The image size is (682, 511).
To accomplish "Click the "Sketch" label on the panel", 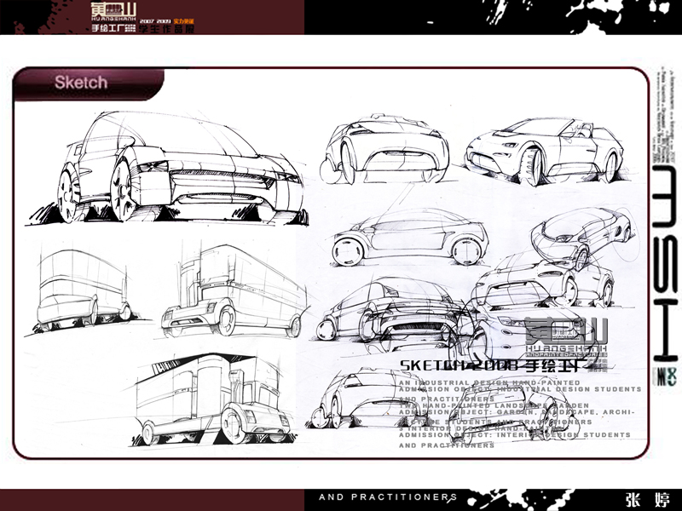I will 81,82.
